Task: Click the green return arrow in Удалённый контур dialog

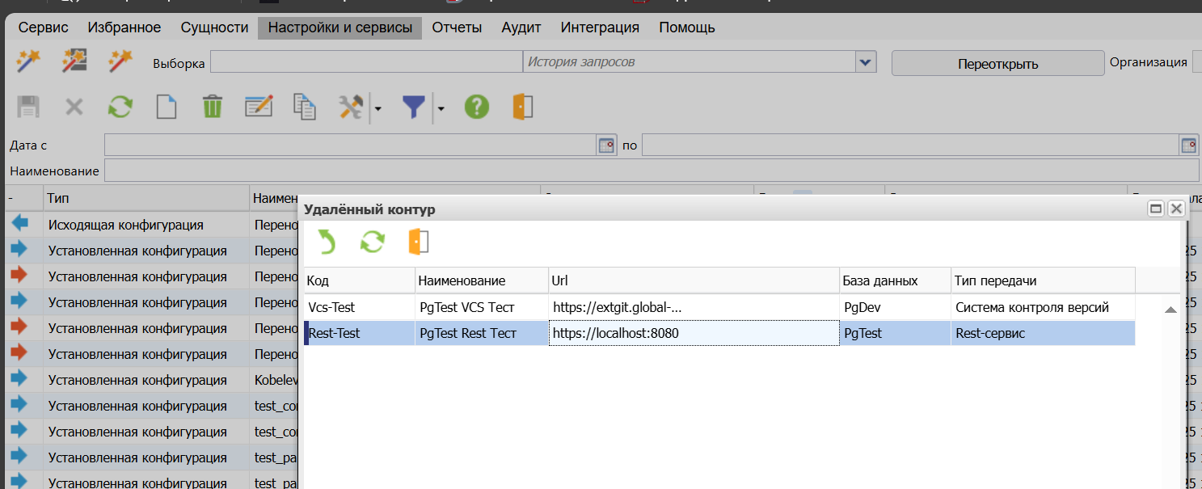Action: [326, 242]
